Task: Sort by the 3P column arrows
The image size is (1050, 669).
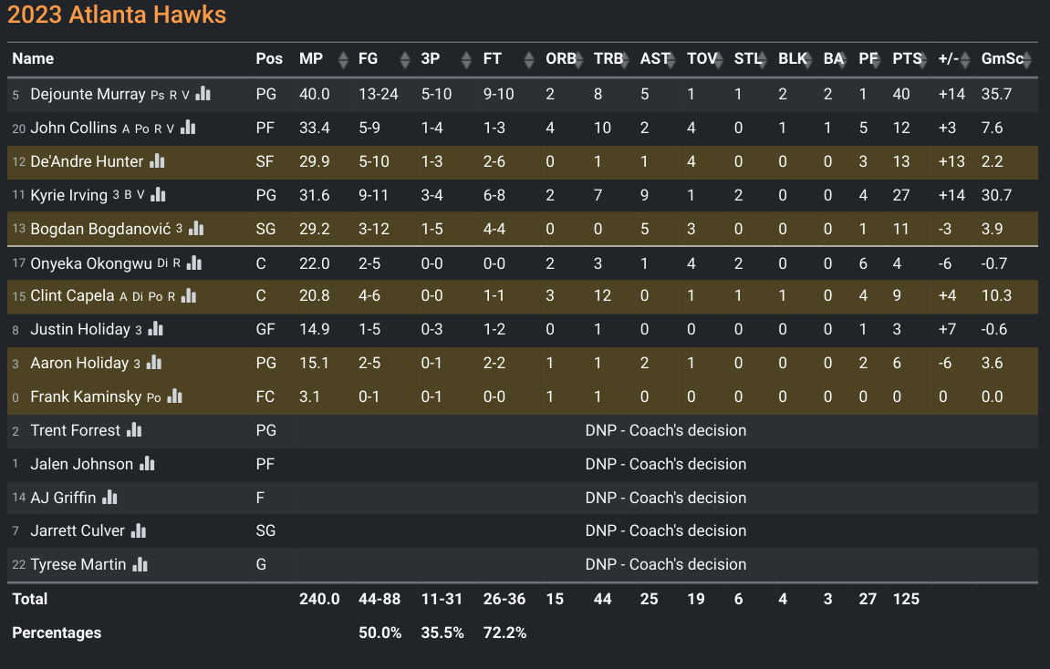Action: pyautogui.click(x=466, y=59)
